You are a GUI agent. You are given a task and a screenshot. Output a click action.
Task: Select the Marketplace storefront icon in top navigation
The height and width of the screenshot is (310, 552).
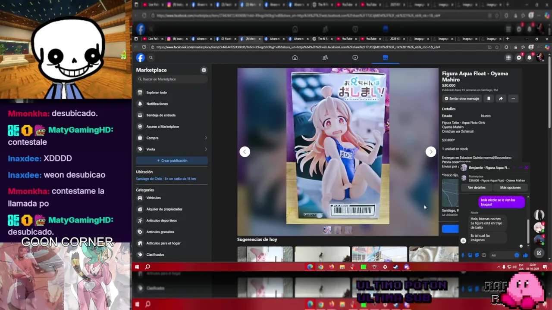click(385, 58)
